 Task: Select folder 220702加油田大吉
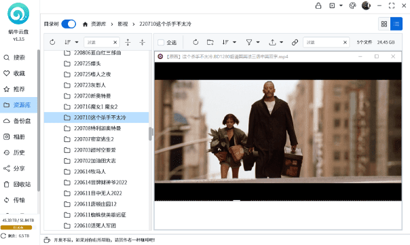point(96,161)
